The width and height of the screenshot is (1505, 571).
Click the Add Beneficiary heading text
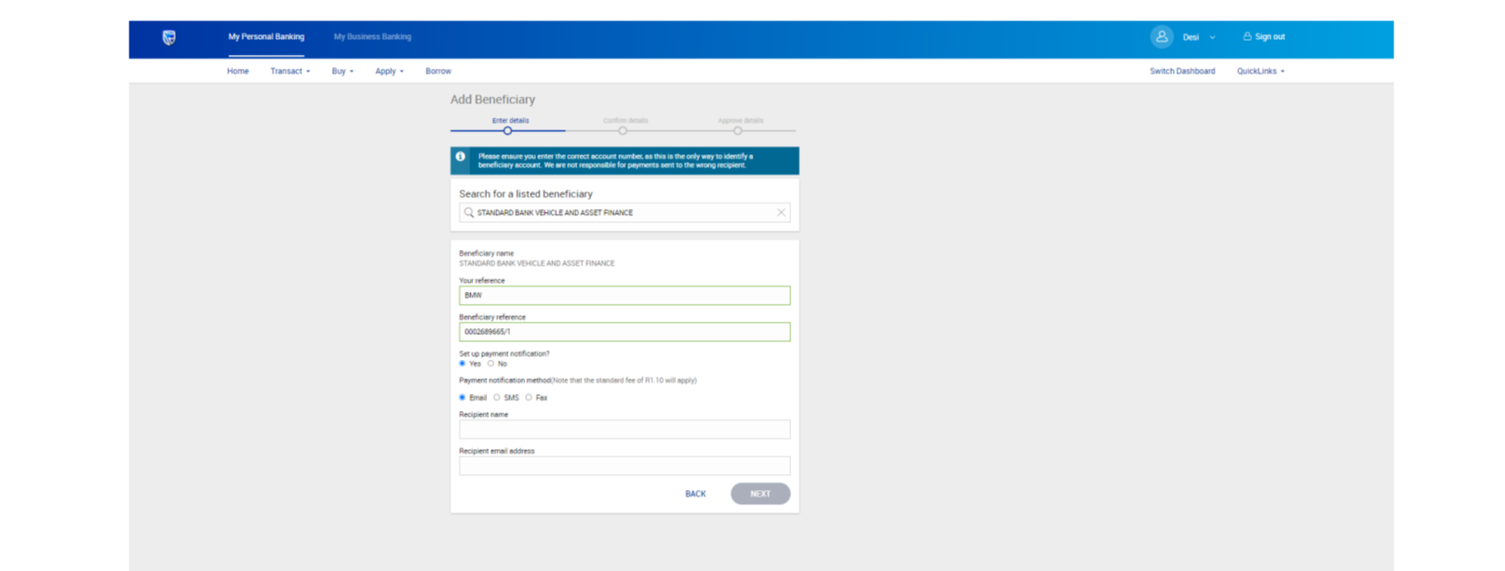click(492, 100)
